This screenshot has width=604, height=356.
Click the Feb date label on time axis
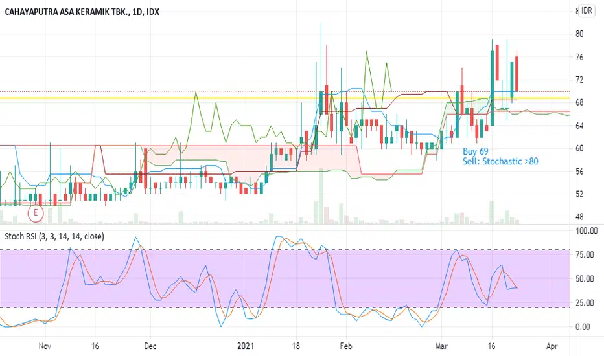point(346,346)
